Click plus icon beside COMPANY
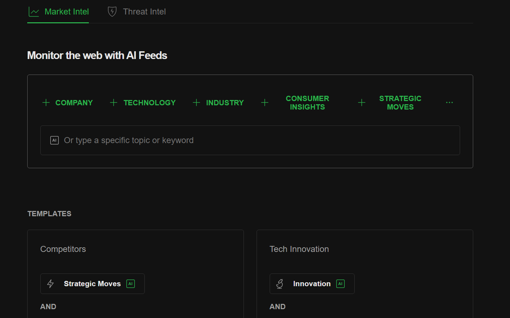Screen dimensions: 510x318 [x=46, y=102]
